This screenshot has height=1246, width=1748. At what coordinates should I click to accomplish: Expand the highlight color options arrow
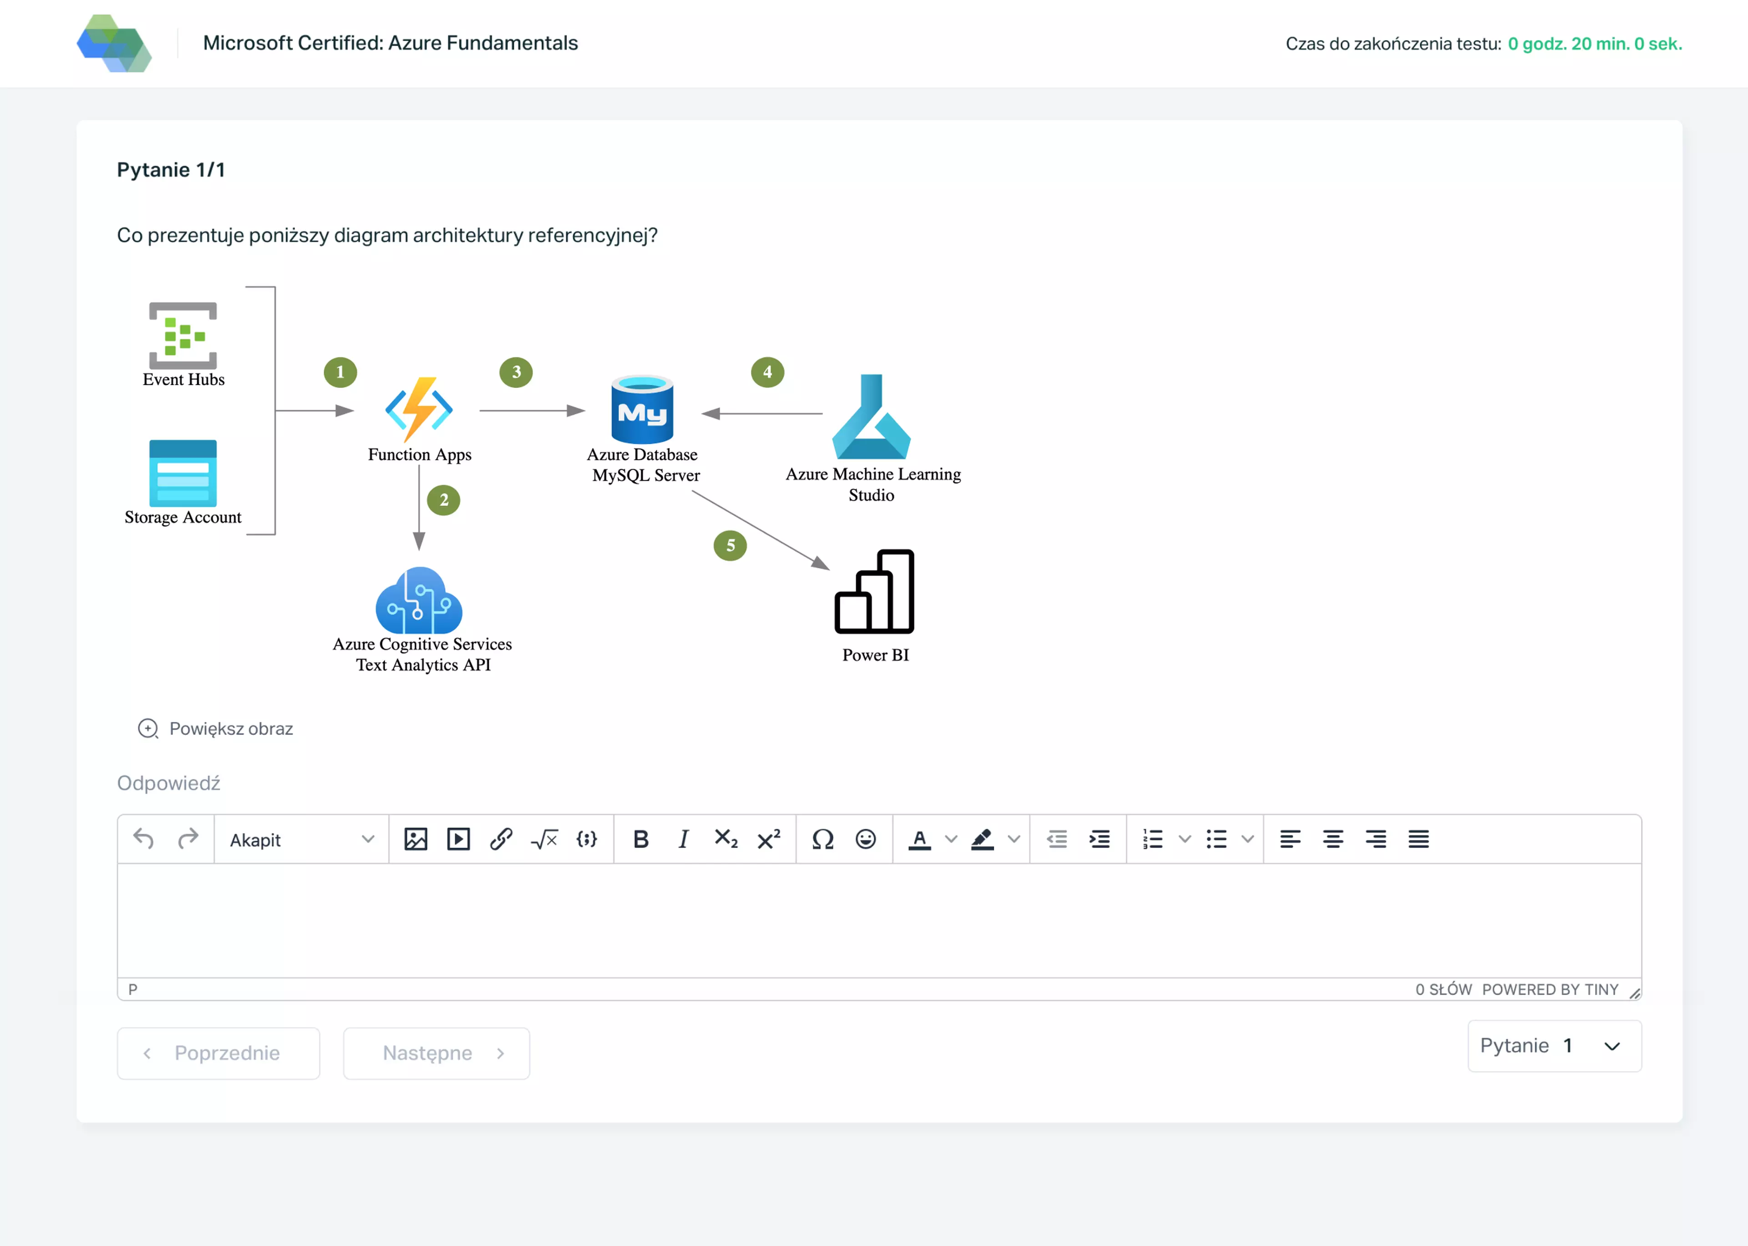click(x=1014, y=839)
